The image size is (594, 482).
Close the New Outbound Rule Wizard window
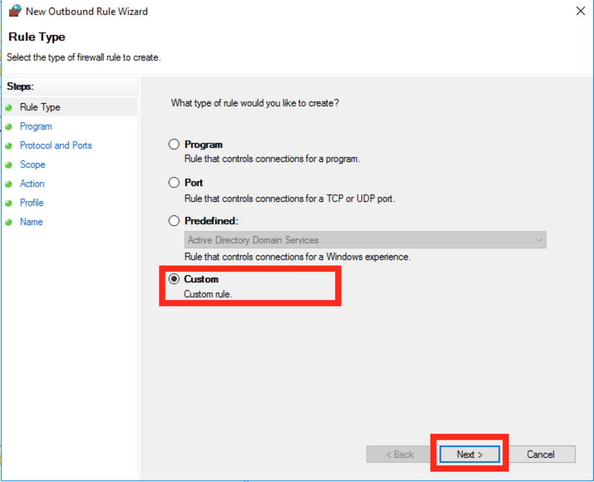pyautogui.click(x=580, y=11)
